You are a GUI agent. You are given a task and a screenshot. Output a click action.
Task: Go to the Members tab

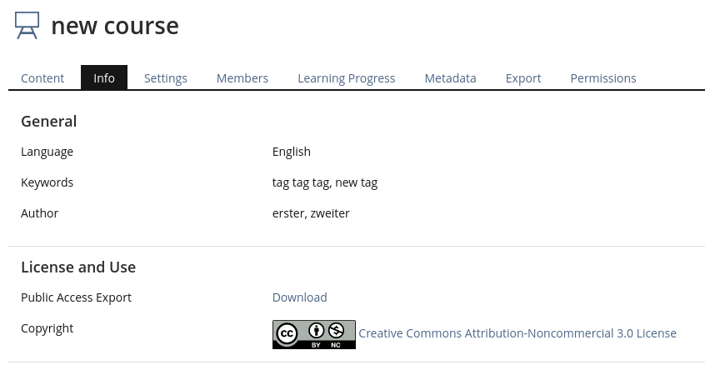tap(242, 78)
